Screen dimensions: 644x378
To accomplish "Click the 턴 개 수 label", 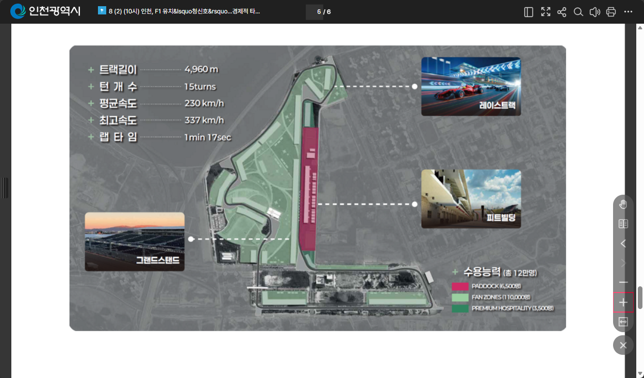I will (x=118, y=87).
